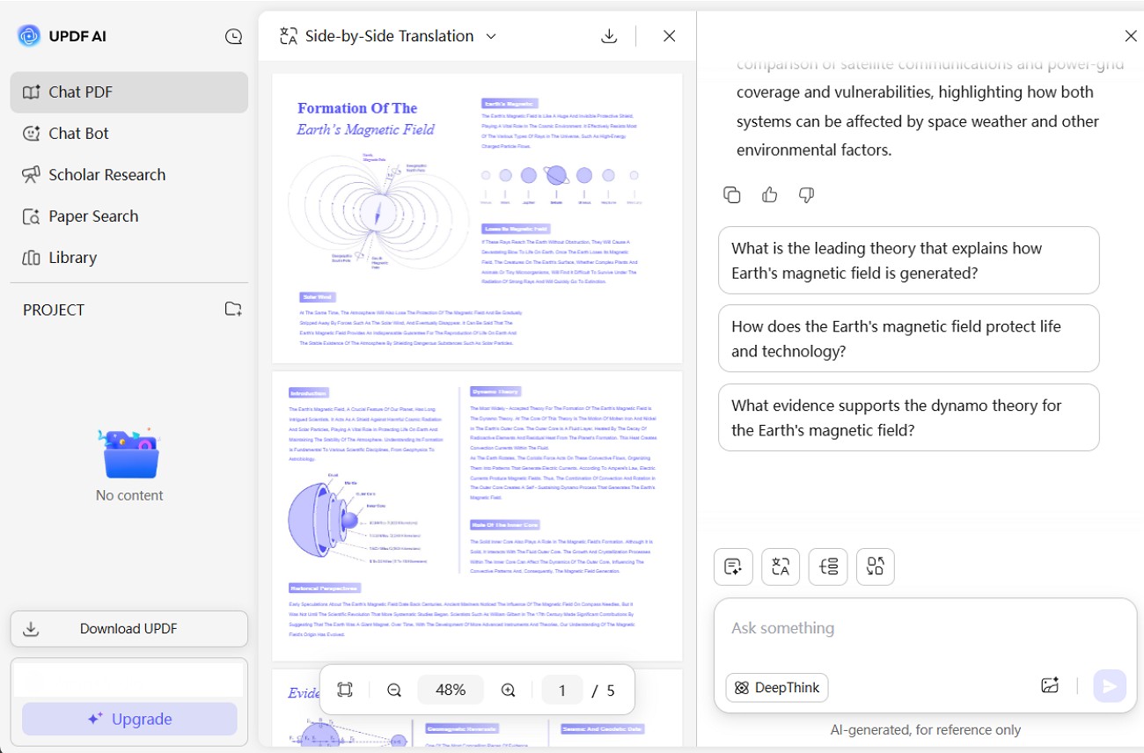This screenshot has height=753, width=1144.
Task: Give a thumbs down to the AI response
Action: (x=806, y=194)
